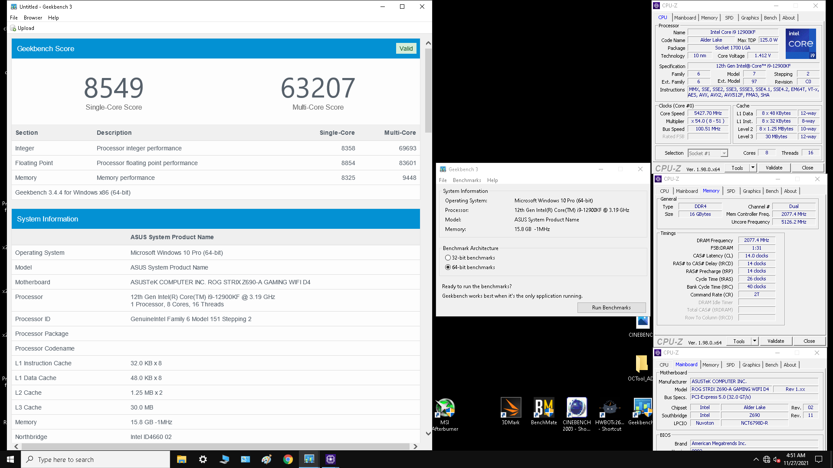Open the notification center icon
Viewport: 833px width, 468px height.
[x=819, y=459]
